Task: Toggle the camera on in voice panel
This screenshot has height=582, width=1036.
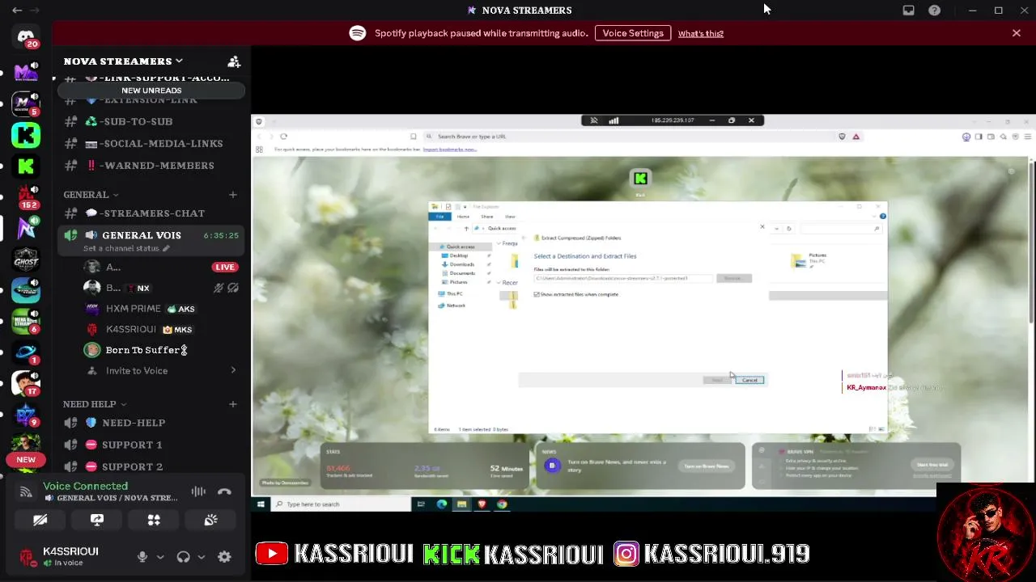Action: click(x=40, y=521)
